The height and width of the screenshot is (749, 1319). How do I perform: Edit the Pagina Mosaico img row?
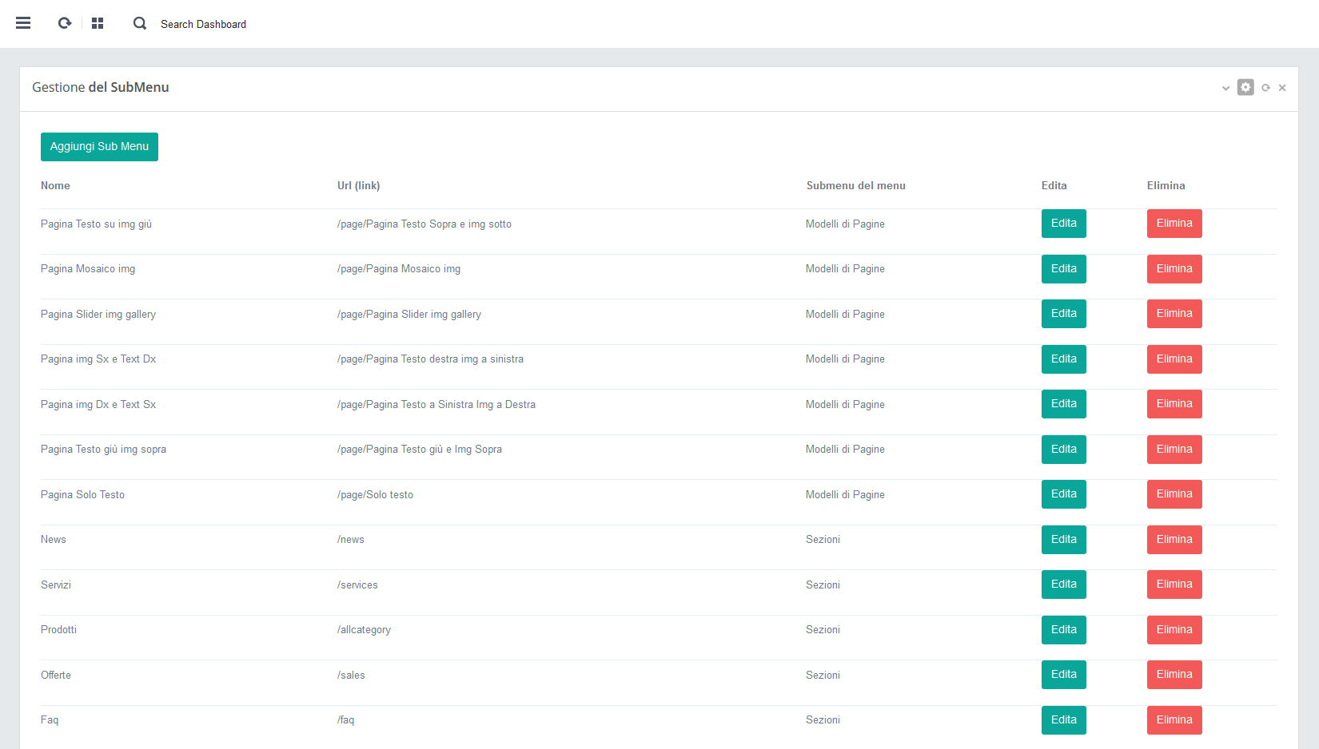pyautogui.click(x=1063, y=269)
